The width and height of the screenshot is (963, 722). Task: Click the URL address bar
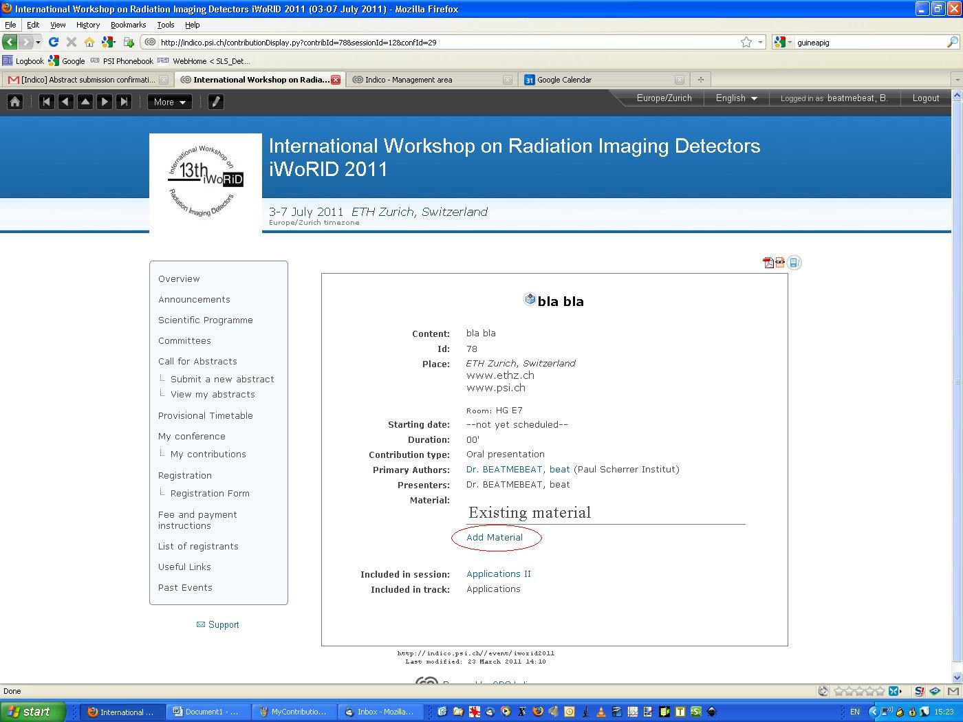(447, 43)
